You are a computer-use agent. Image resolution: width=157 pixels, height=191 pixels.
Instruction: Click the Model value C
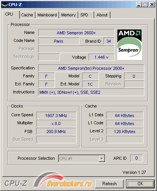click(90, 76)
